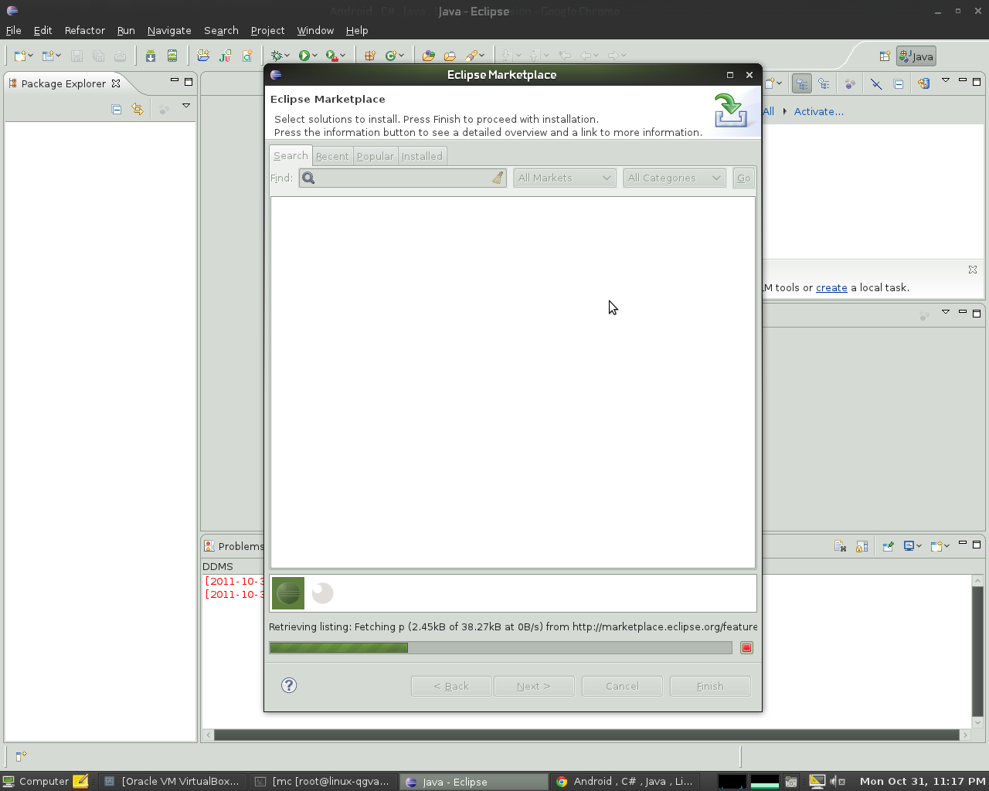
Task: Click the 'create' local task link
Action: pyautogui.click(x=831, y=287)
